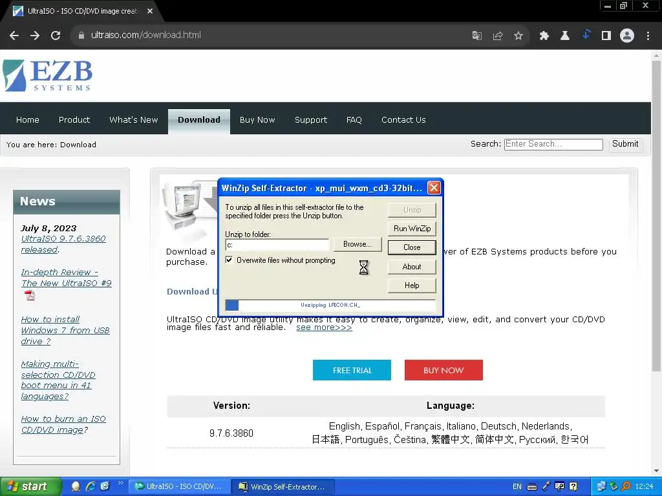The image size is (662, 496).
Task: Expand the quick launch chevron
Action: click(121, 483)
